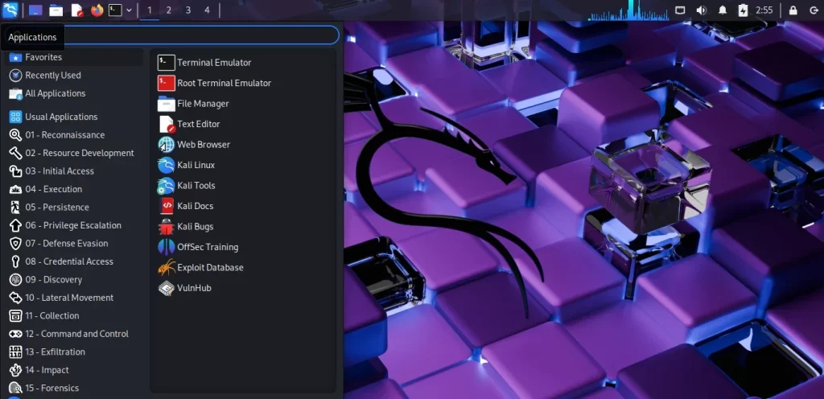The width and height of the screenshot is (824, 399).
Task: Open the VulnHub entry
Action: 243,288
